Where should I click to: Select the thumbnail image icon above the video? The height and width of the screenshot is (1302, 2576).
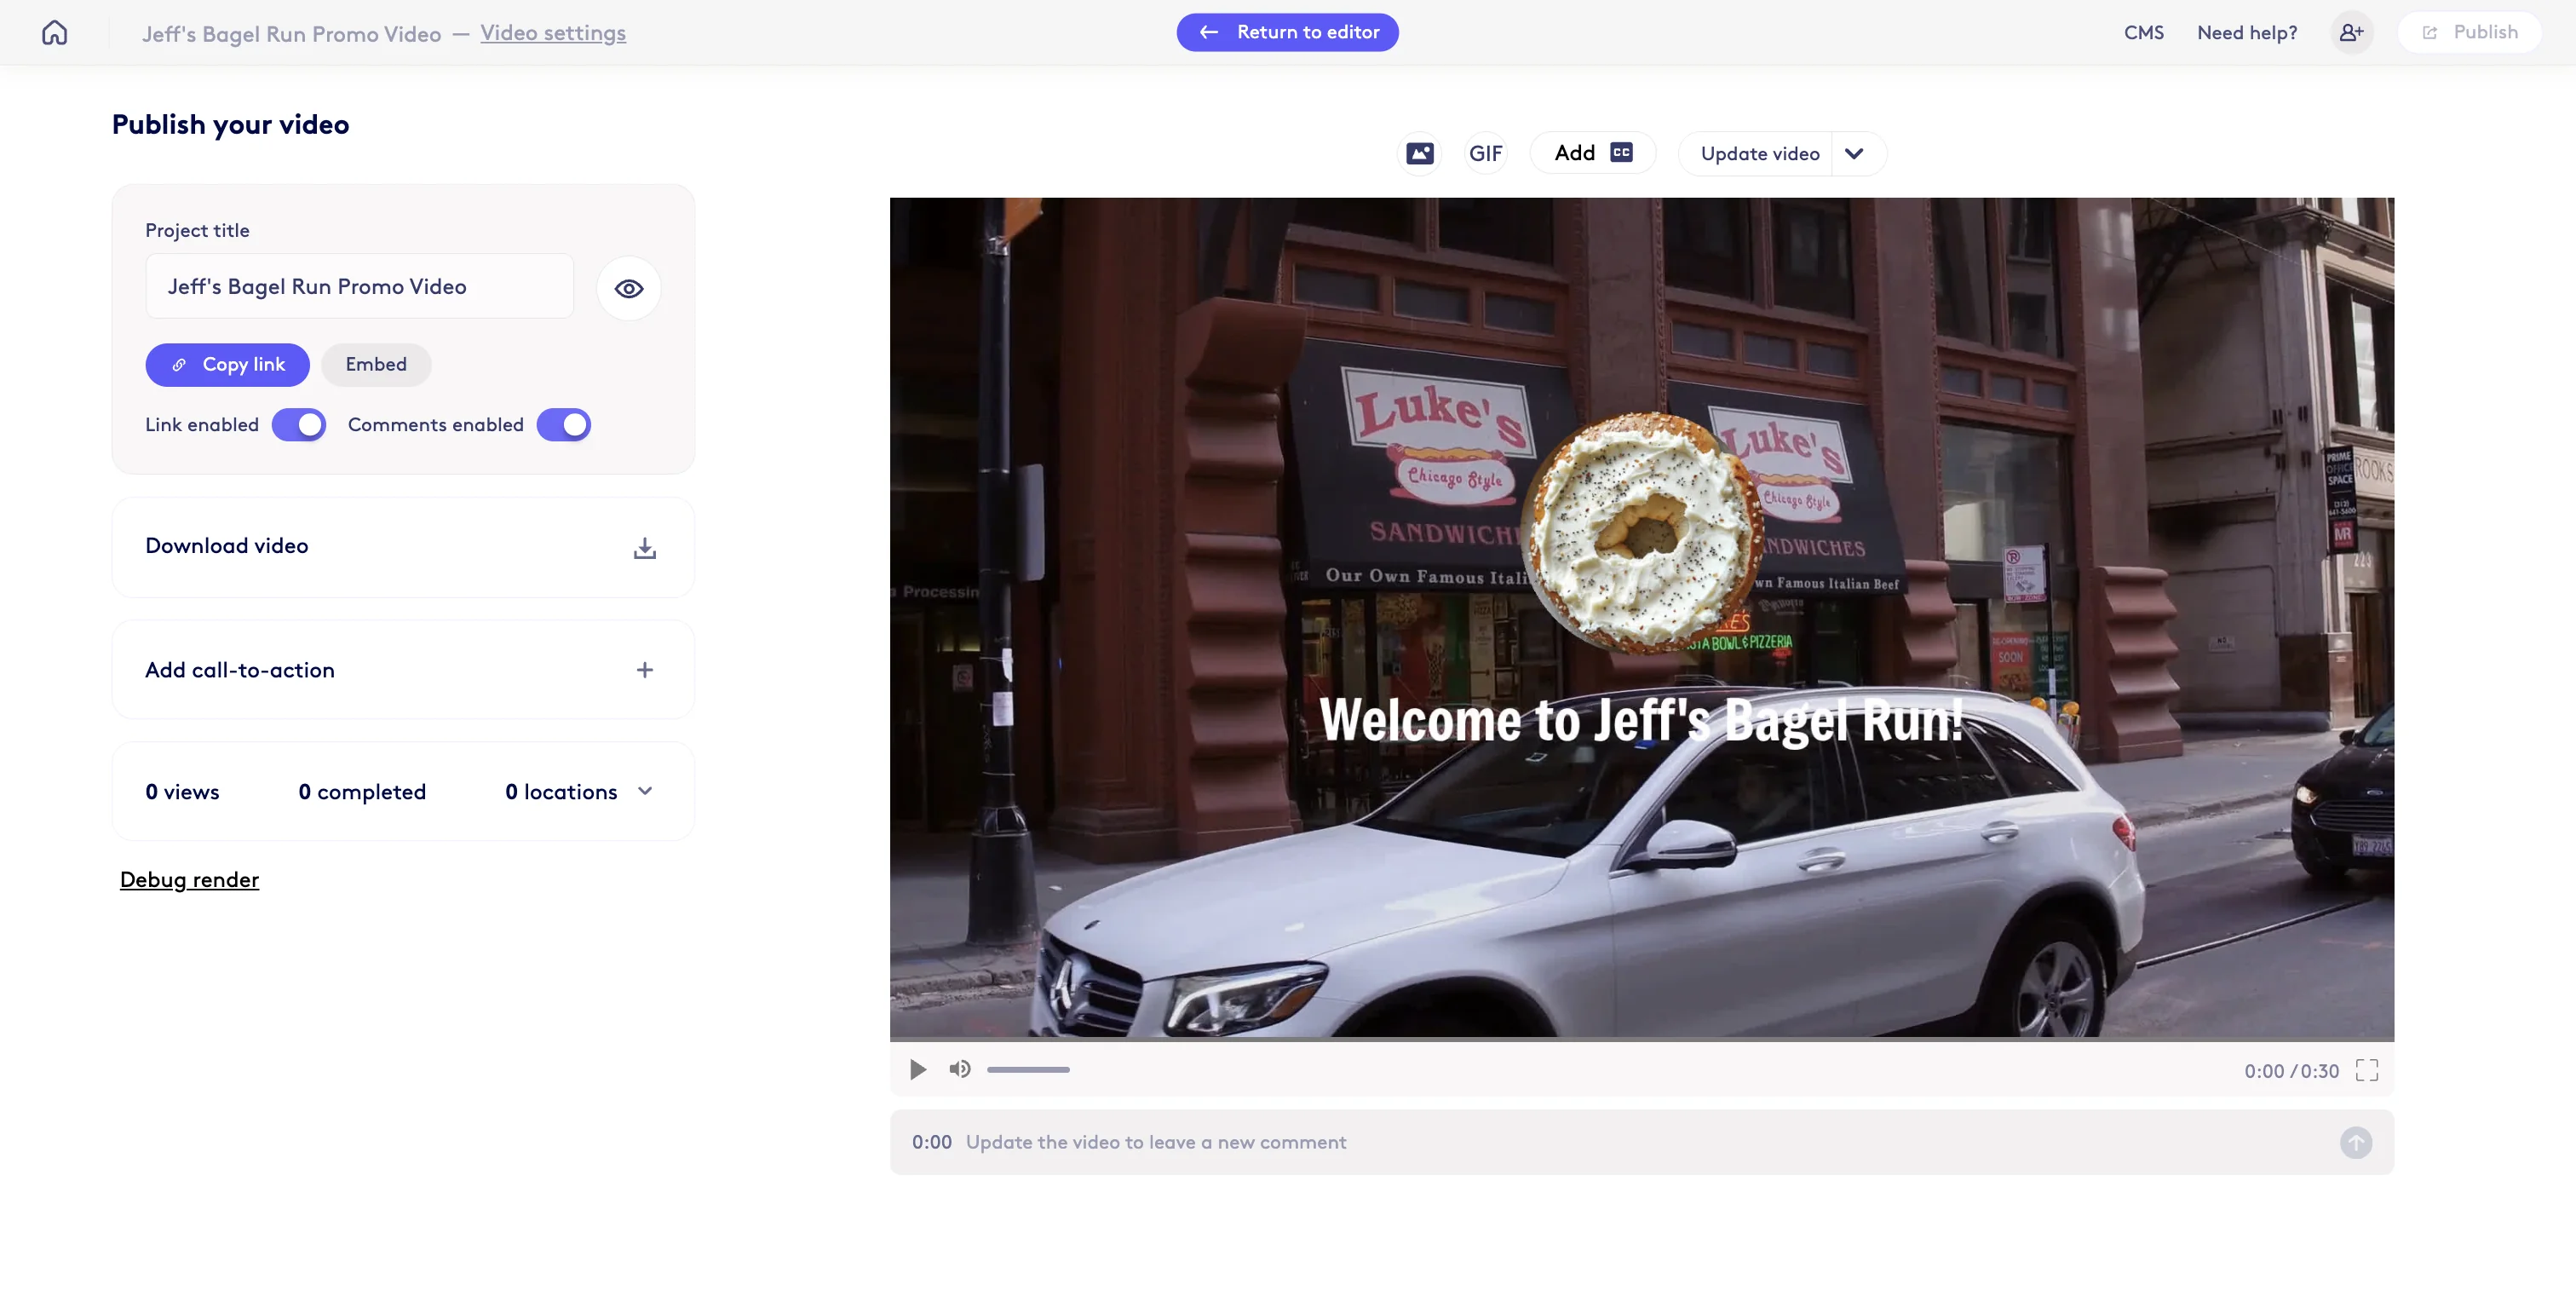pyautogui.click(x=1419, y=152)
